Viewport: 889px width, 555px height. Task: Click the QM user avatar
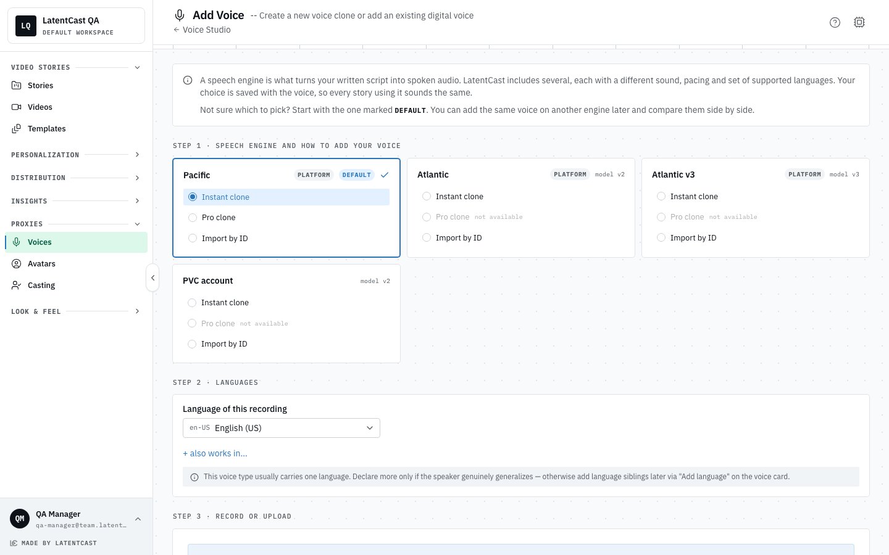(x=20, y=519)
